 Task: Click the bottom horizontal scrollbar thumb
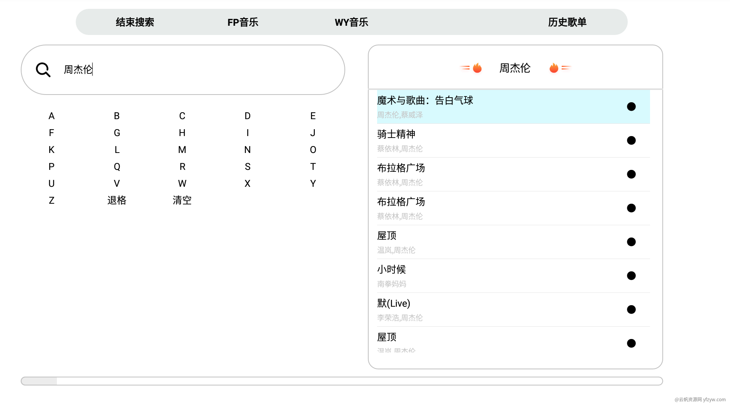coord(39,381)
